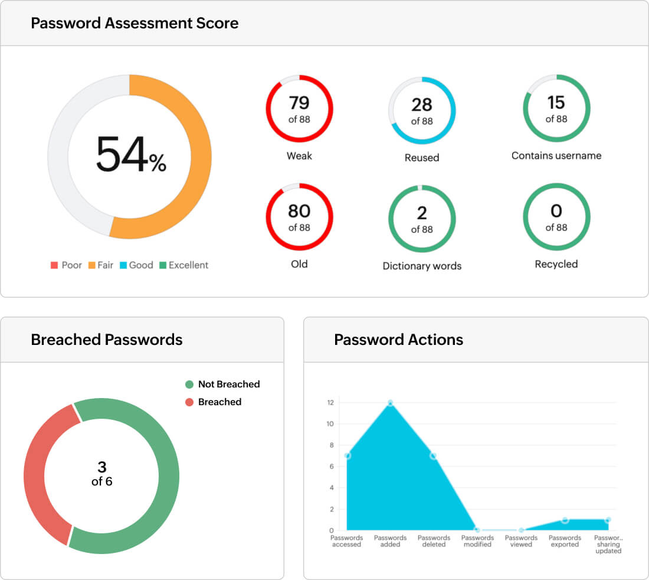The image size is (649, 580).
Task: Select the Excellent legend entry
Action: pos(183,265)
